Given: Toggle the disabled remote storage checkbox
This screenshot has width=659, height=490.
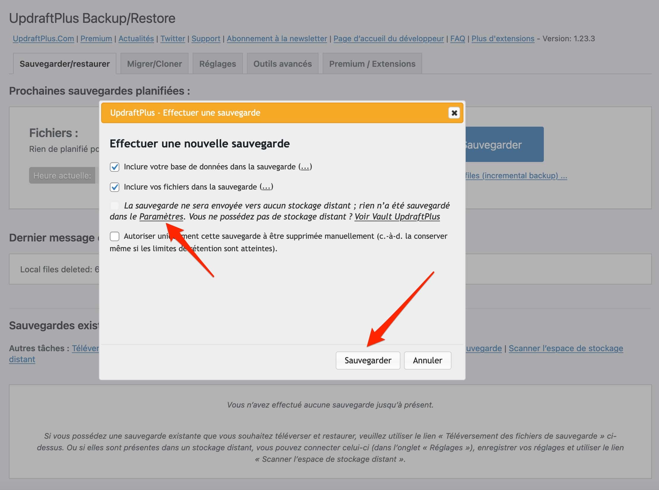Looking at the screenshot, I should [115, 205].
